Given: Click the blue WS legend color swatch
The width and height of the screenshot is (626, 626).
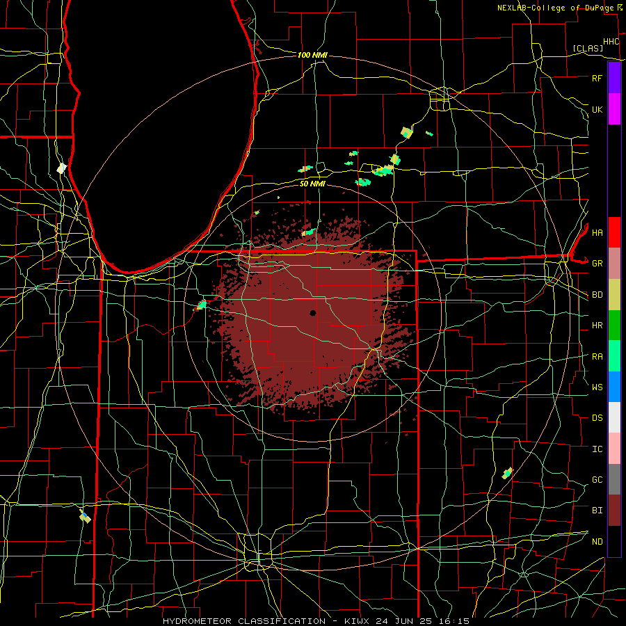Looking at the screenshot, I should (x=614, y=387).
